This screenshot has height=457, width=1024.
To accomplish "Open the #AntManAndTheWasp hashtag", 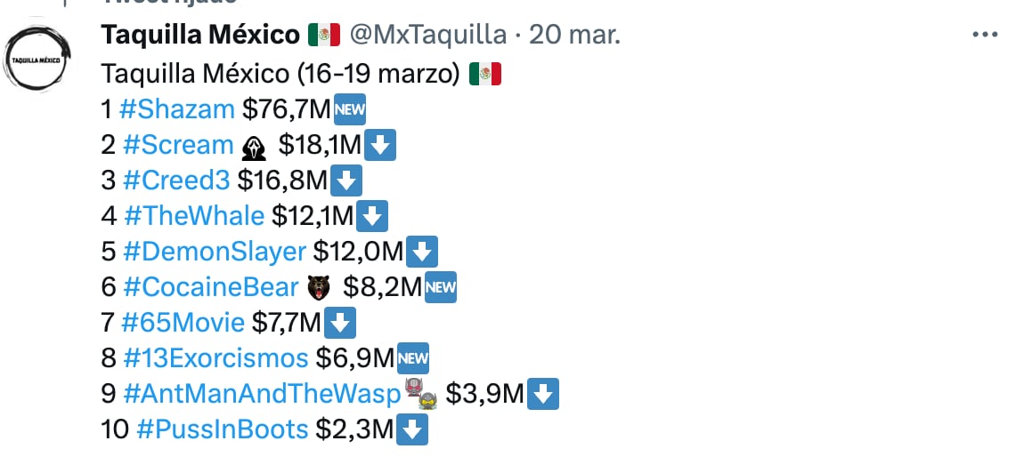I will pyautogui.click(x=262, y=394).
